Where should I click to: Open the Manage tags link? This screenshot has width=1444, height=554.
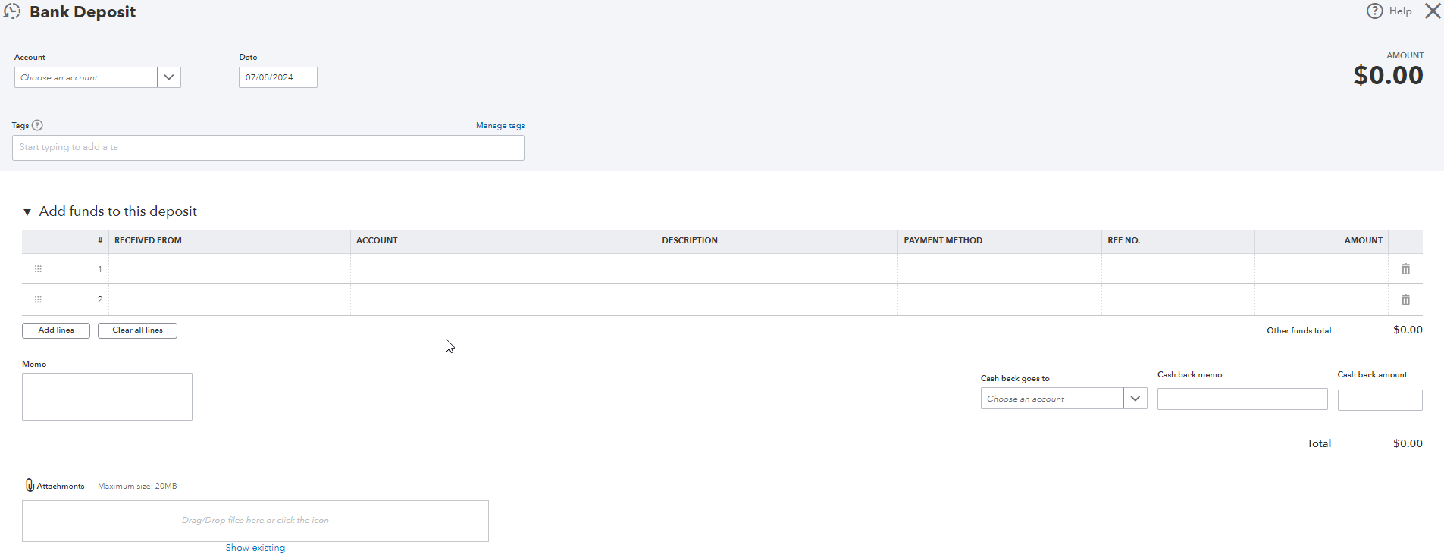(500, 126)
